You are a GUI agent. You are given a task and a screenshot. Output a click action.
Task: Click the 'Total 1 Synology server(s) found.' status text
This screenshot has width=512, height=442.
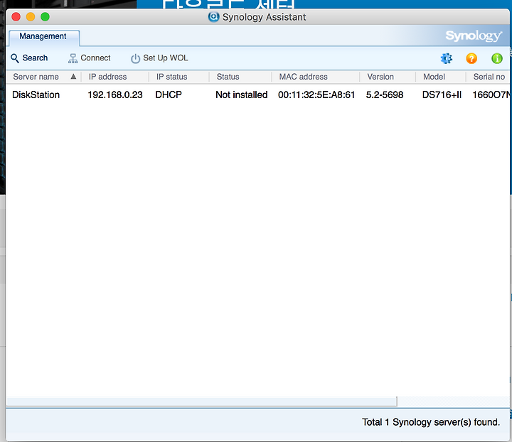point(431,422)
